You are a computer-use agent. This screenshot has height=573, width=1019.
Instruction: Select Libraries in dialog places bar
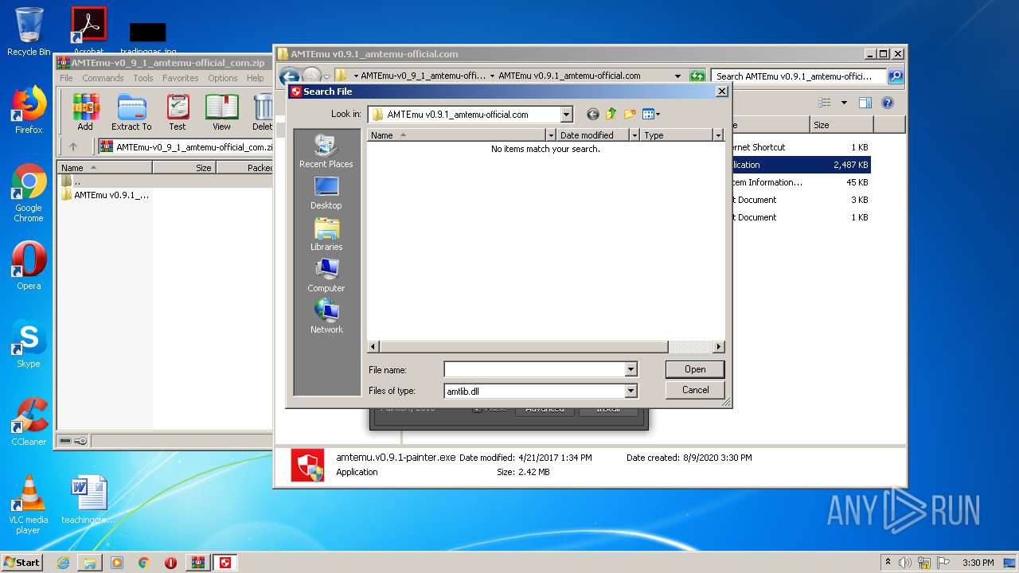click(326, 234)
